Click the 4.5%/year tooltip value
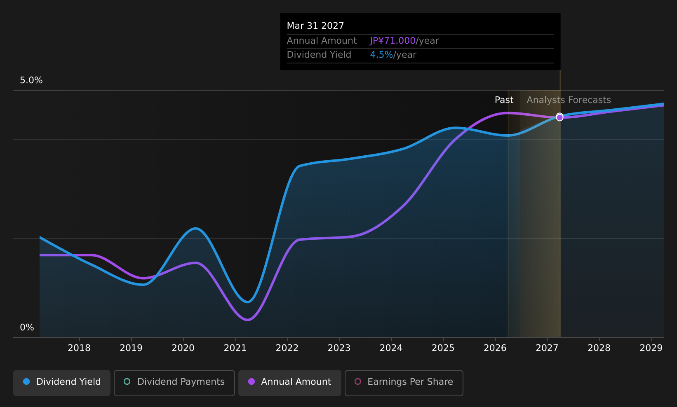The width and height of the screenshot is (677, 407). (x=393, y=55)
